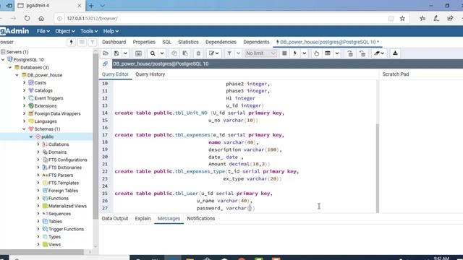
Task: Switch to the Properties tab
Action: pyautogui.click(x=144, y=42)
